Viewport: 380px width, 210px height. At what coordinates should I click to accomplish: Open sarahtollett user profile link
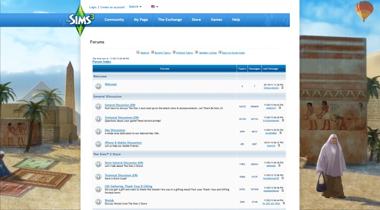(271, 133)
